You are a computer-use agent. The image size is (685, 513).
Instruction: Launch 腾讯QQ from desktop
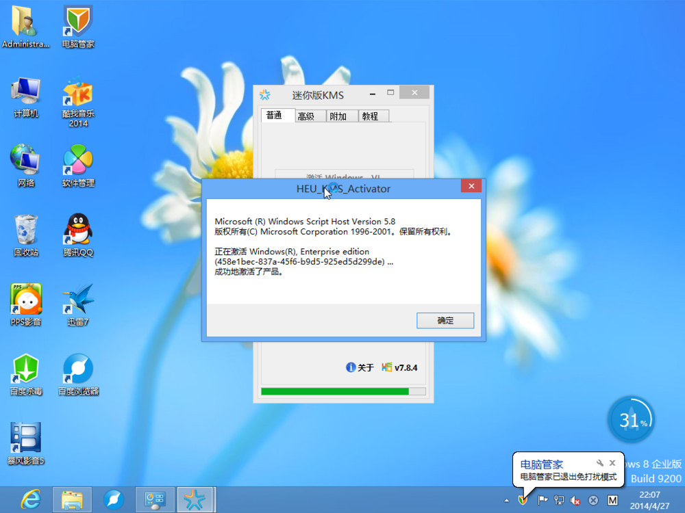click(78, 235)
